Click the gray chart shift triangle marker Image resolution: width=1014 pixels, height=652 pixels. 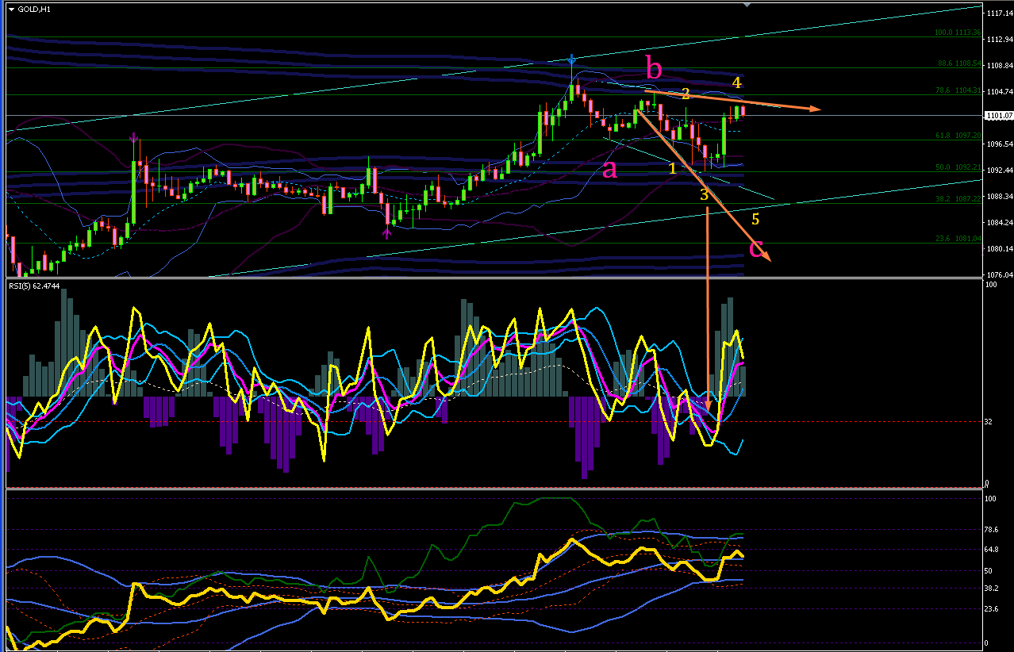pos(746,4)
